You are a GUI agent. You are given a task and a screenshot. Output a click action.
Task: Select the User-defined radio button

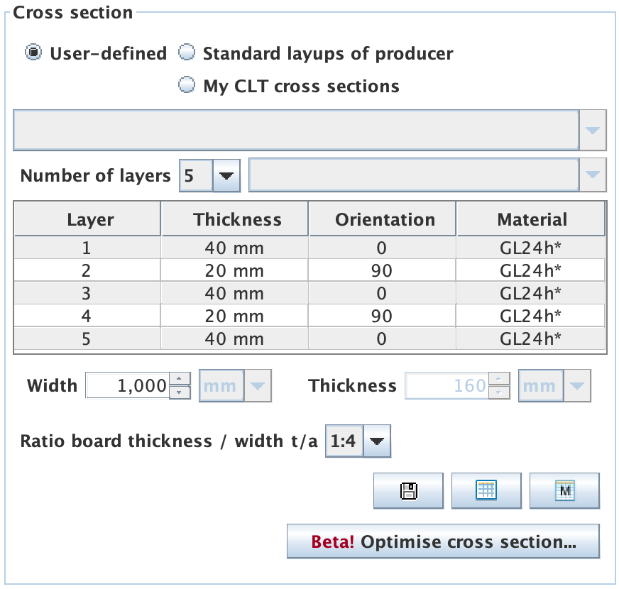coord(33,53)
